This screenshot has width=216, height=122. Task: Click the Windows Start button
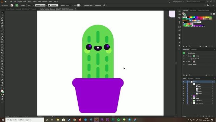coord(3,120)
